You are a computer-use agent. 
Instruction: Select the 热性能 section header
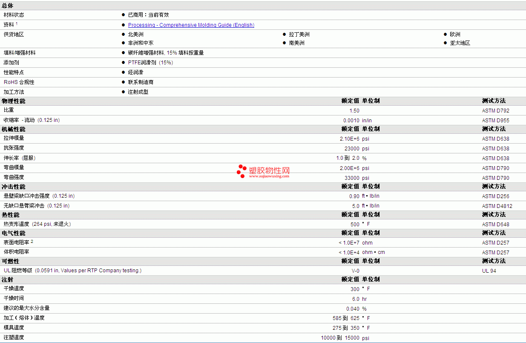[x=11, y=215]
